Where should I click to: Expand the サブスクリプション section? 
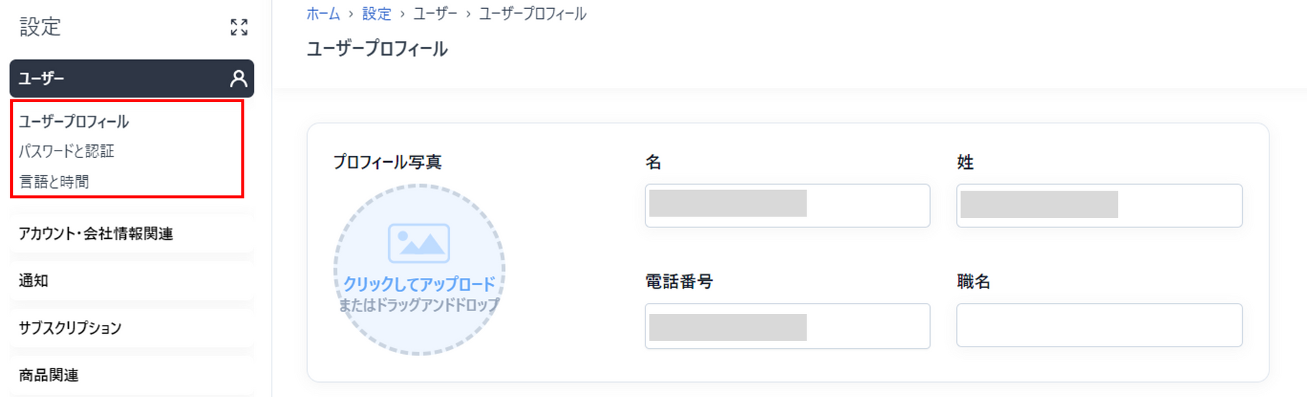point(69,328)
